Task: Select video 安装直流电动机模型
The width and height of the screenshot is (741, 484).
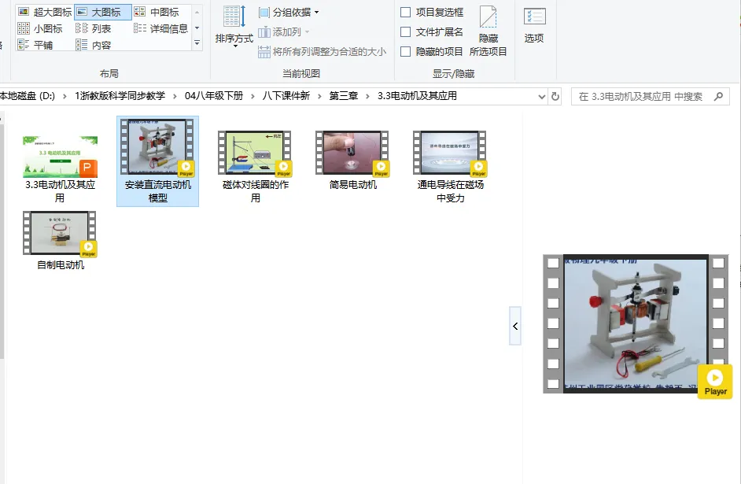Action: [158, 161]
